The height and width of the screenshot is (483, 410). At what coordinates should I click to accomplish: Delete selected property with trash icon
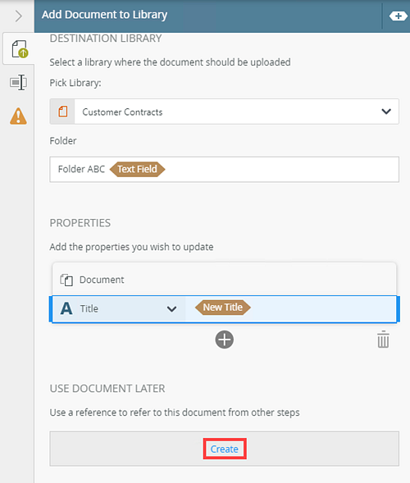(383, 339)
